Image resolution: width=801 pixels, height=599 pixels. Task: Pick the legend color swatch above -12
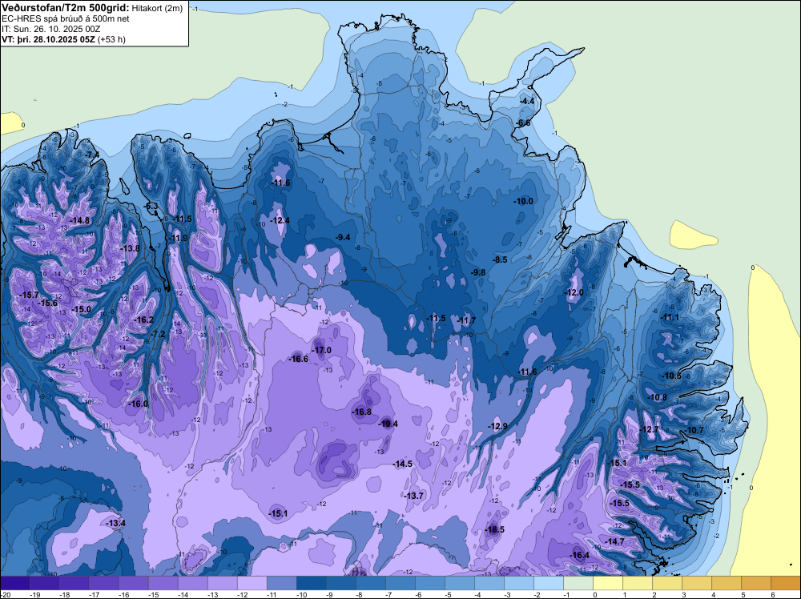(252, 583)
